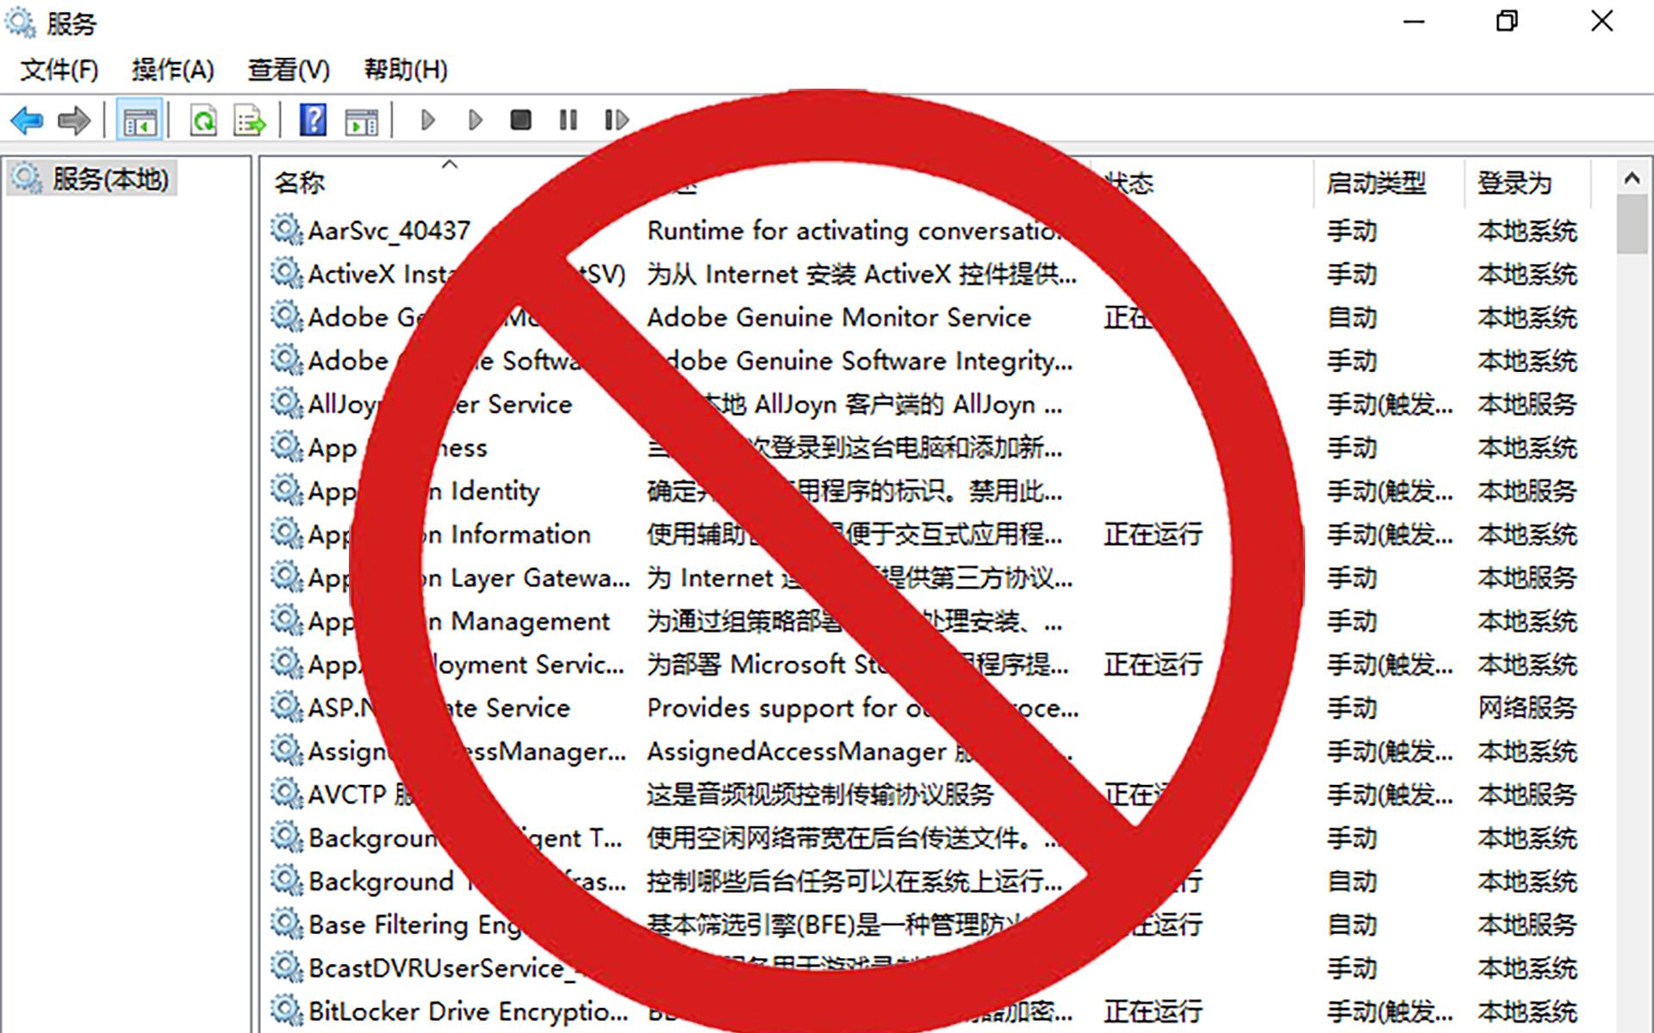Toggle the show/hide console tree icon
The image size is (1654, 1033).
point(140,121)
